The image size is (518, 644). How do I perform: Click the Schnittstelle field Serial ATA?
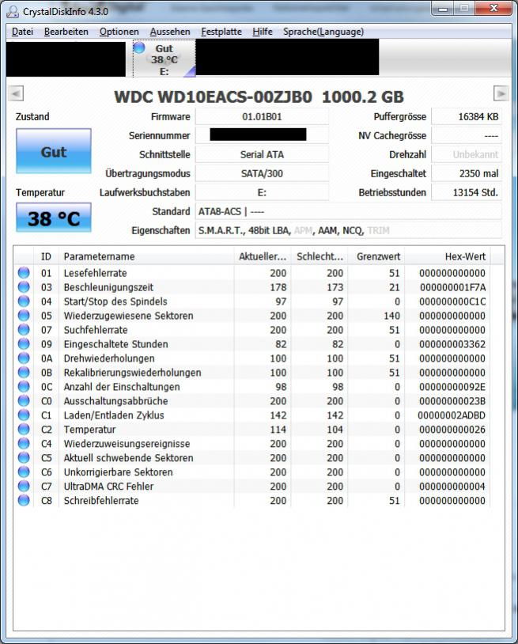point(262,154)
